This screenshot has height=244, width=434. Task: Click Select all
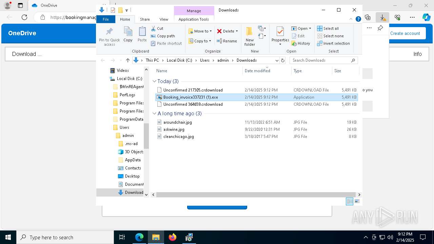(328, 28)
